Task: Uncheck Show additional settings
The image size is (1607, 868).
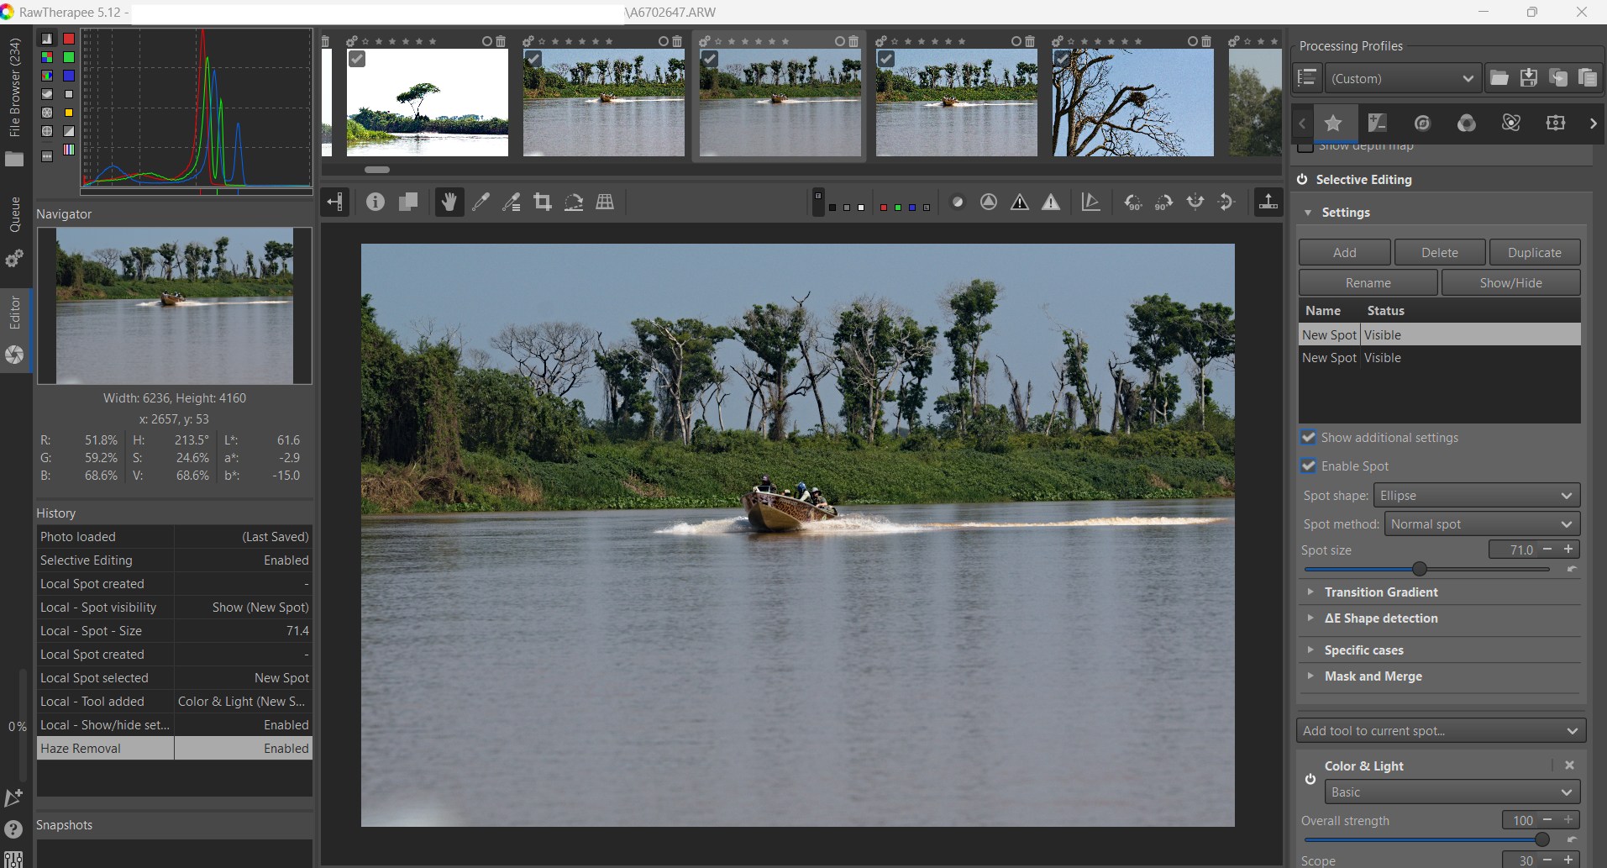Action: pyautogui.click(x=1308, y=438)
